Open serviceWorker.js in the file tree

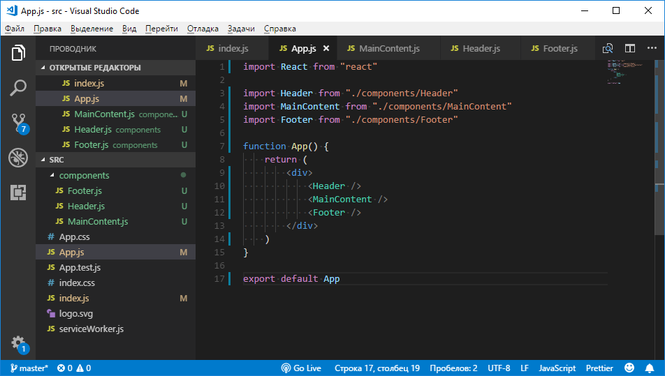point(91,329)
